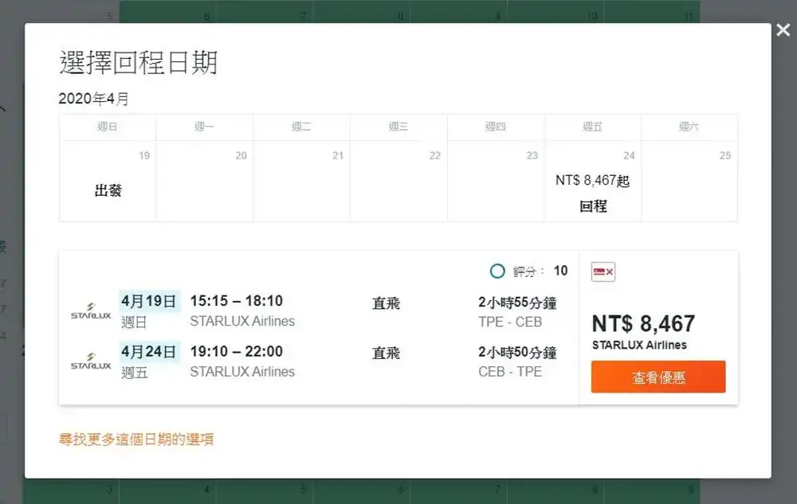Click the NT$ 8,467 total price
The height and width of the screenshot is (504, 797).
[x=643, y=323]
